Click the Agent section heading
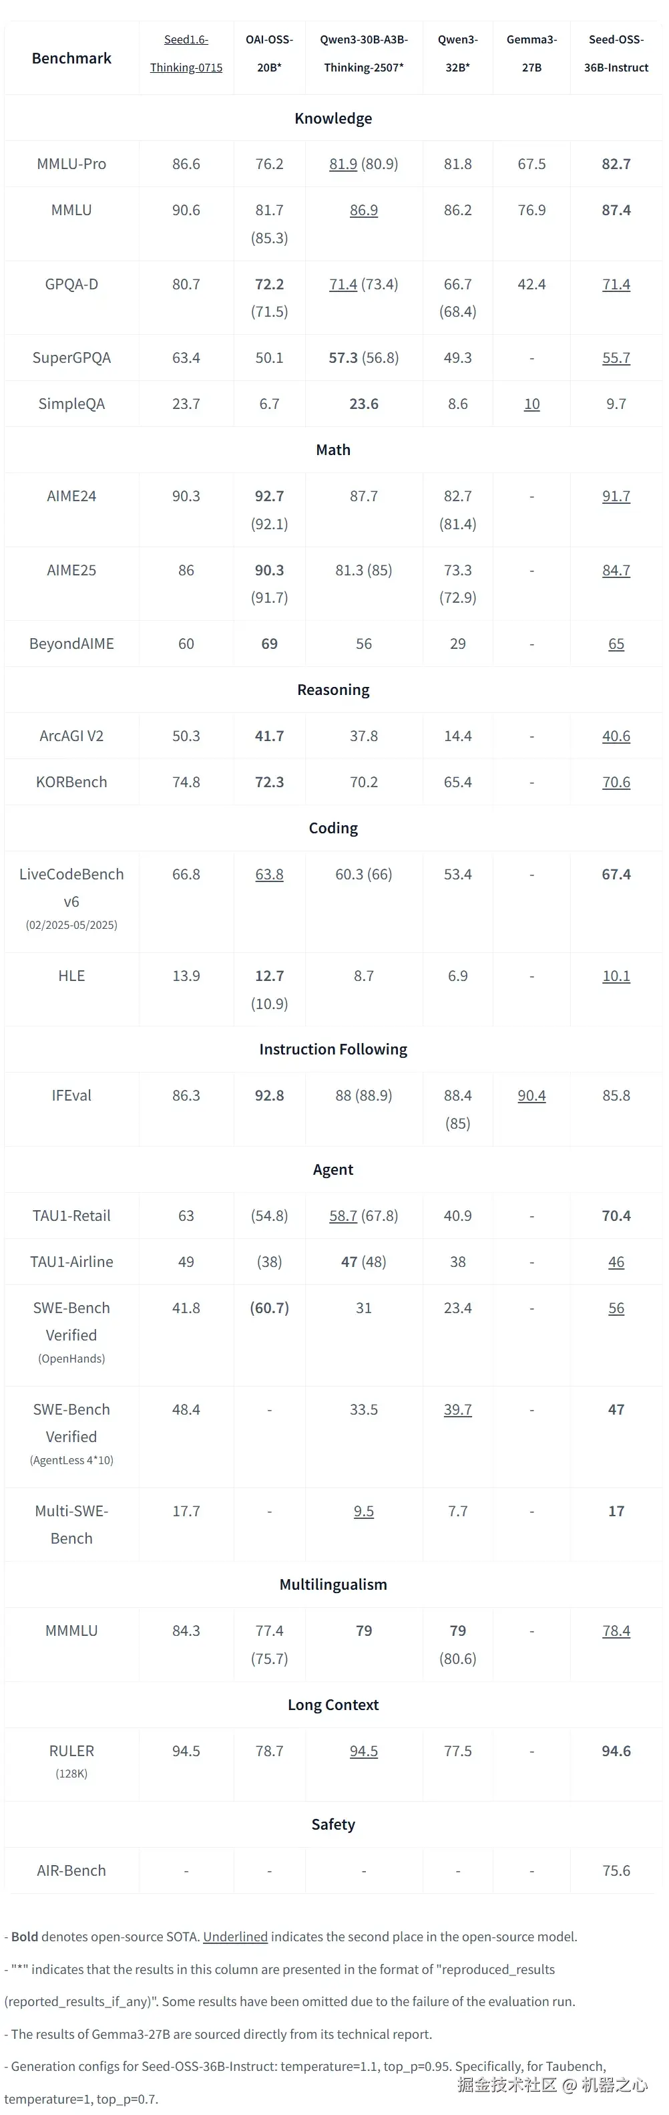 tap(333, 1169)
